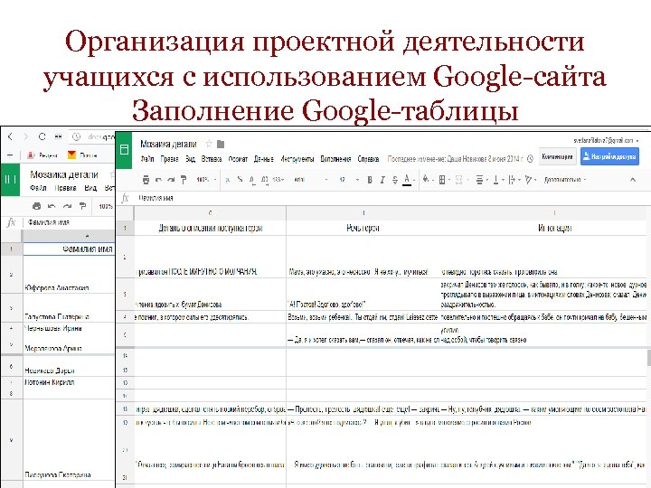
Task: Open the Файл menu in front window
Action: click(147, 158)
